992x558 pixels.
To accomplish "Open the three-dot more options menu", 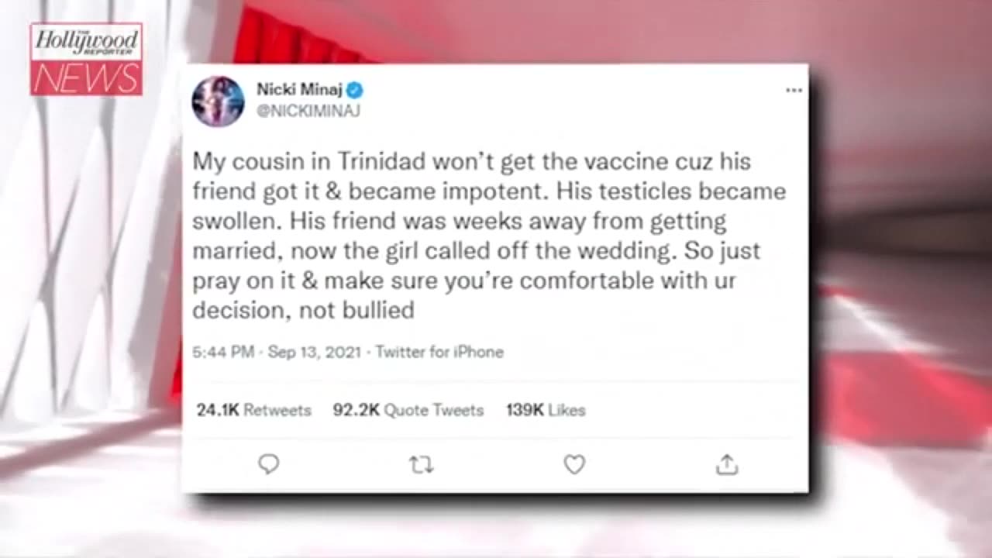I will 794,90.
